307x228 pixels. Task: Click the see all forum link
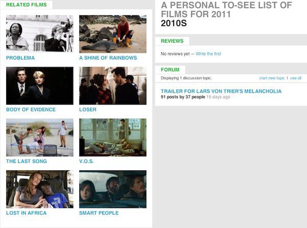(x=296, y=78)
